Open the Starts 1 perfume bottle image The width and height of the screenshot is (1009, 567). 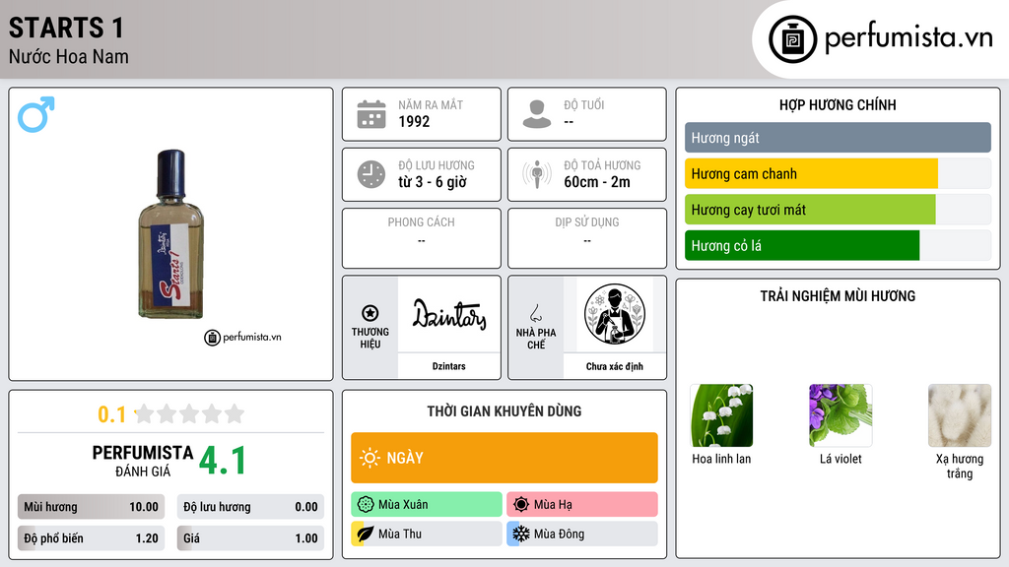[171, 234]
